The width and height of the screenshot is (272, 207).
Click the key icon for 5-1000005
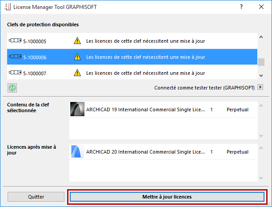point(15,41)
